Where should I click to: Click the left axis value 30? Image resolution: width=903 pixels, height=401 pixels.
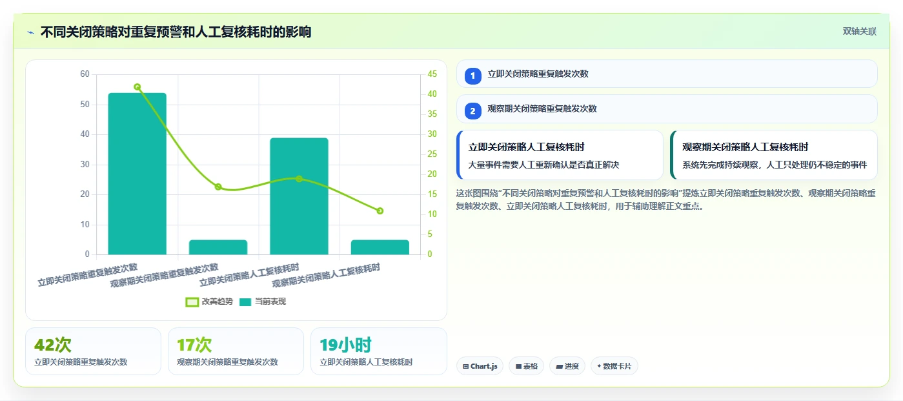click(x=85, y=165)
